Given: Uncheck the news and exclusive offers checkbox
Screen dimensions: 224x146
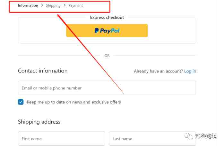Looking at the screenshot, I should coord(21,102).
